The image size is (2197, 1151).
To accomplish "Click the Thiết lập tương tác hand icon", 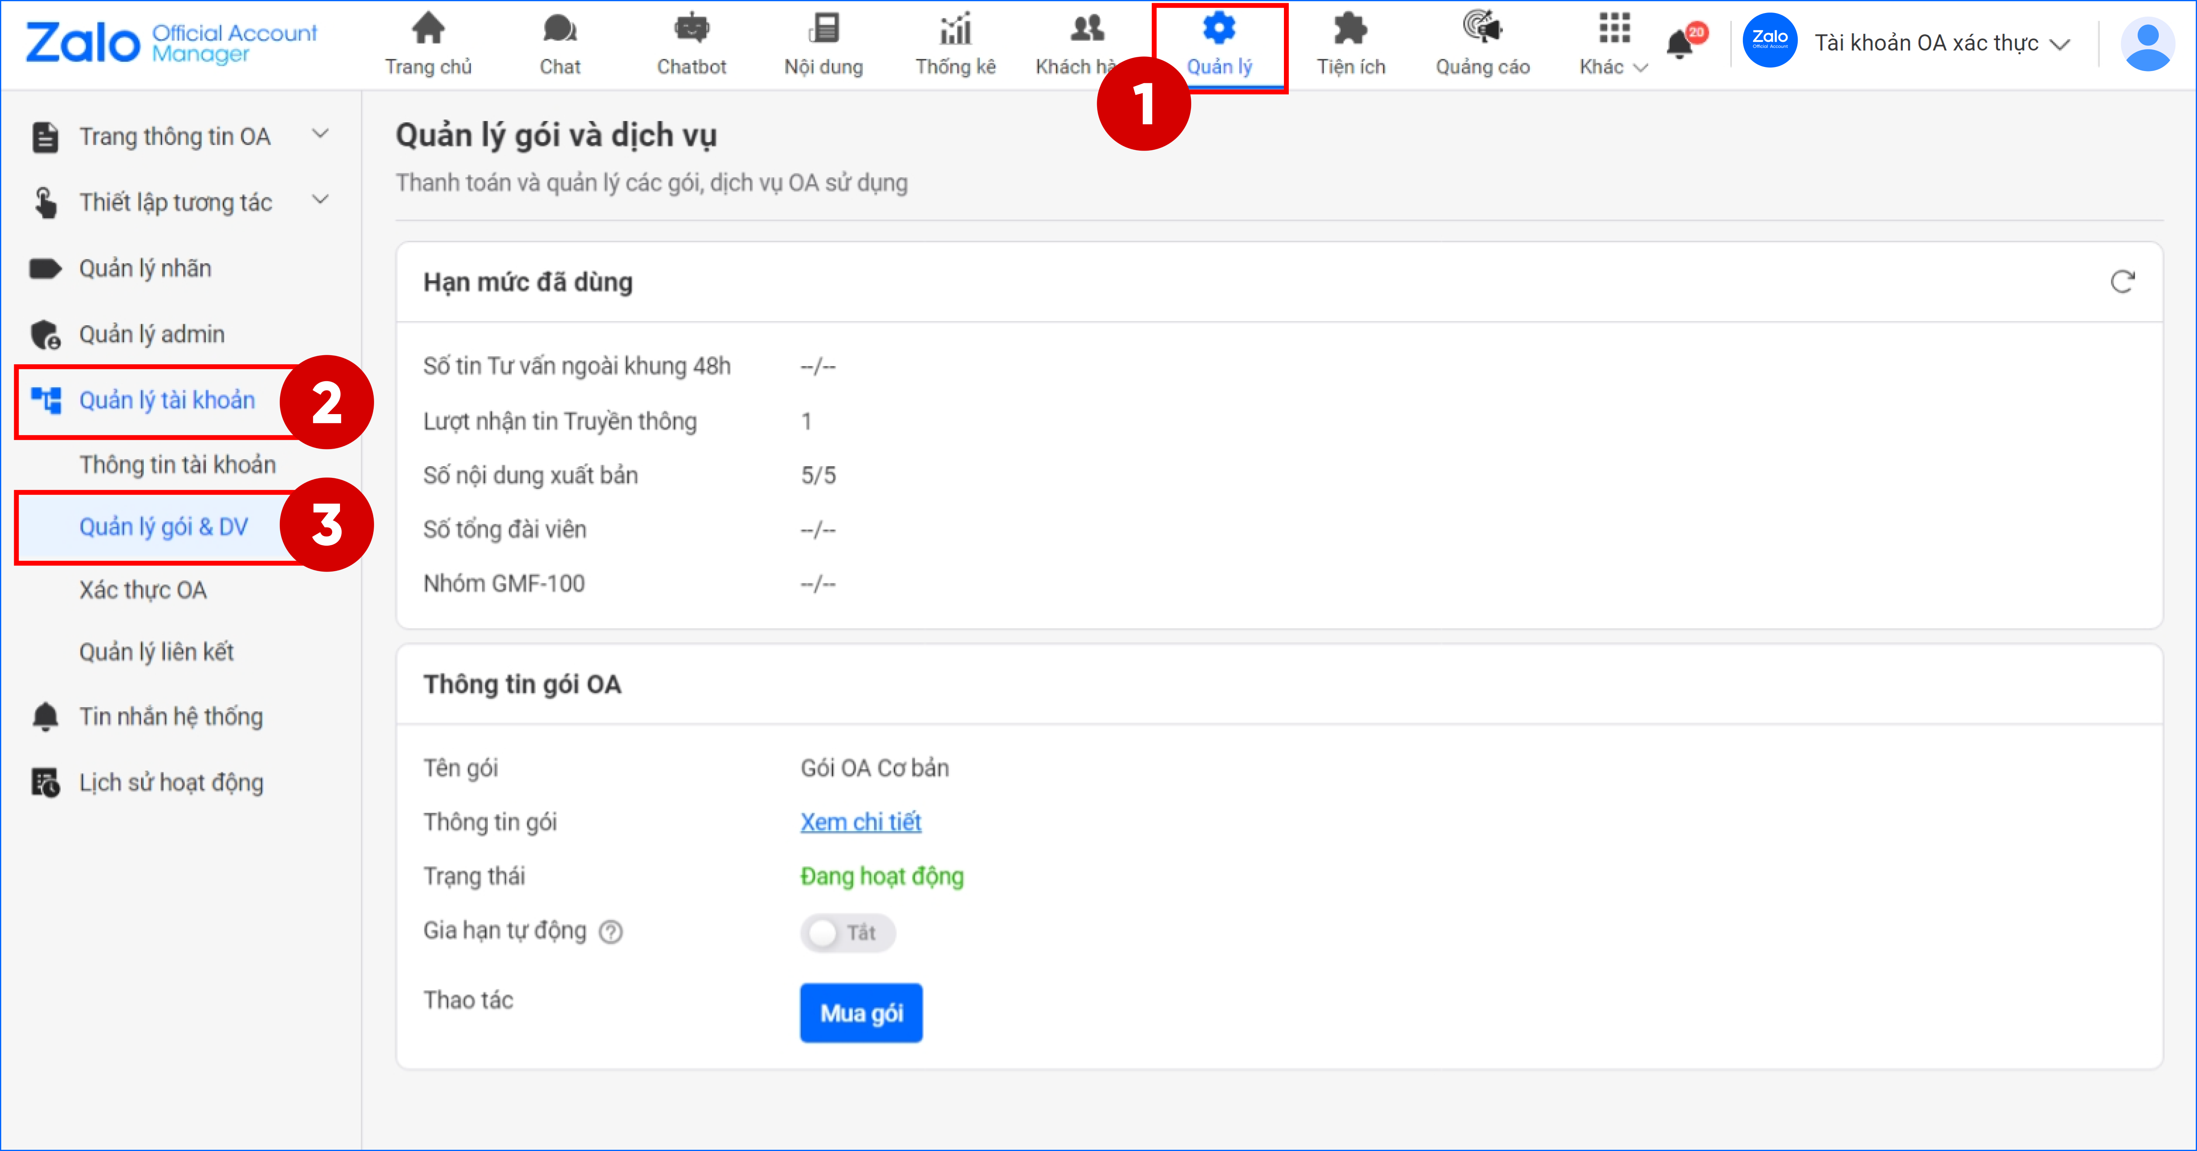I will coord(45,203).
